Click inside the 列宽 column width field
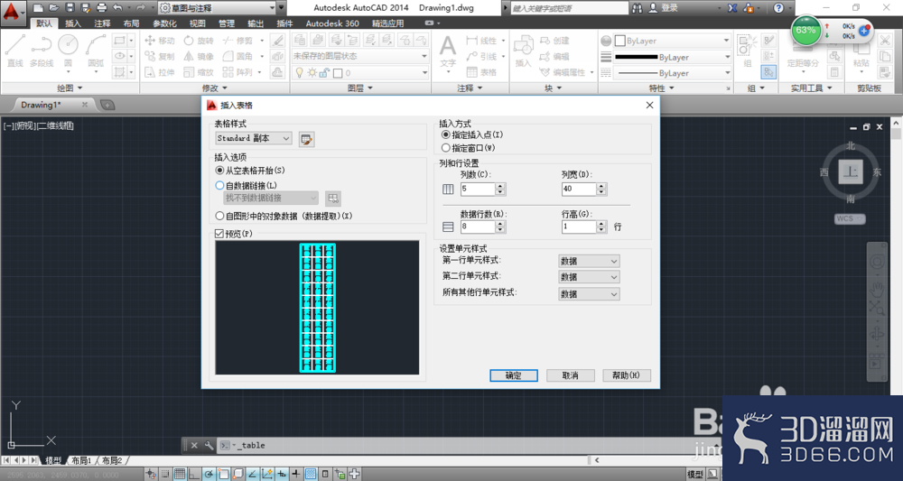Viewport: 903px width, 481px height. pyautogui.click(x=580, y=189)
